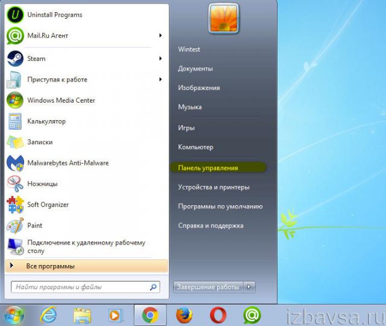Screen dimensions: 386x326
Task: Open Справка и поддержка entry
Action: coord(210,226)
